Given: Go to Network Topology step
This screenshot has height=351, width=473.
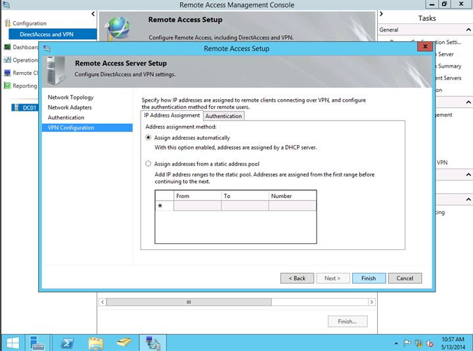Looking at the screenshot, I should (x=70, y=97).
